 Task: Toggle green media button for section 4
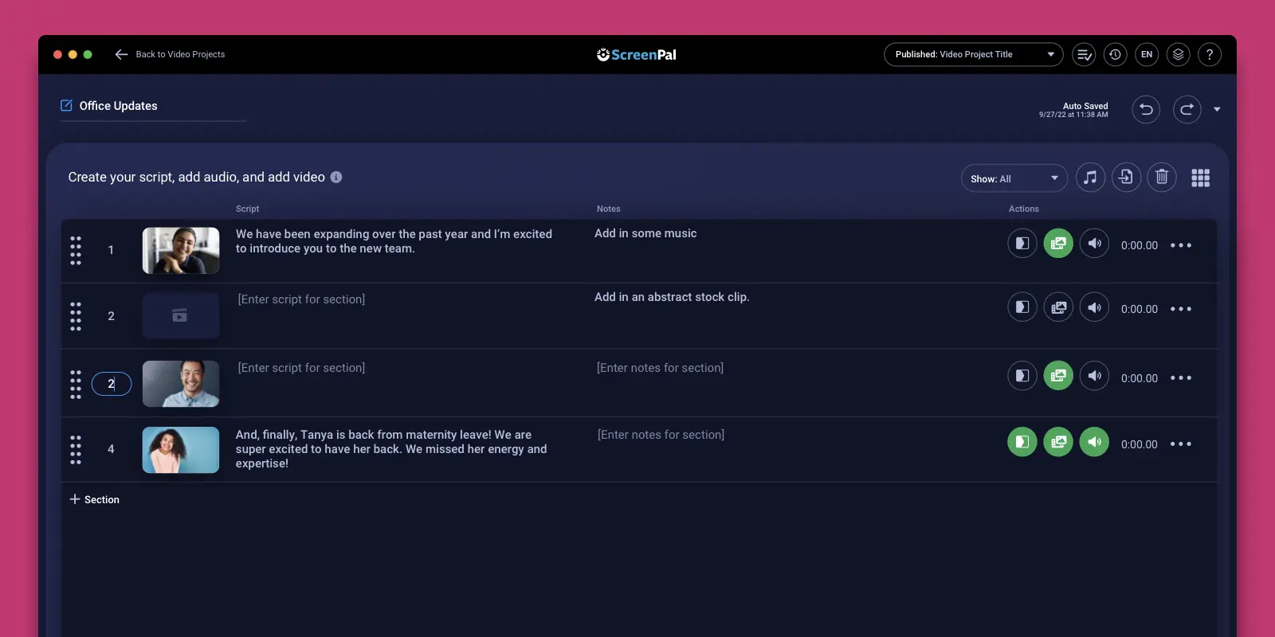tap(1058, 442)
